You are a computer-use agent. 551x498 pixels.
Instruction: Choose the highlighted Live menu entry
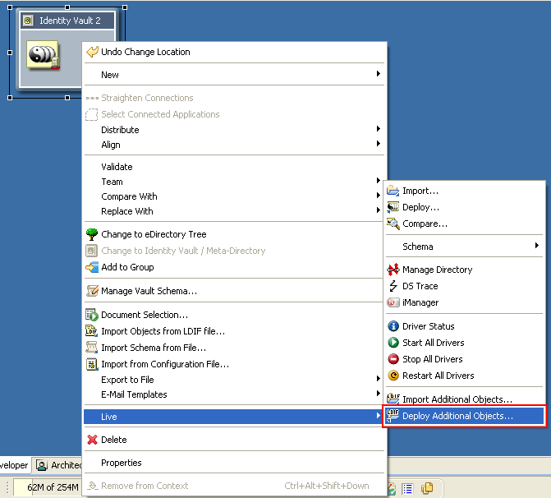point(235,417)
